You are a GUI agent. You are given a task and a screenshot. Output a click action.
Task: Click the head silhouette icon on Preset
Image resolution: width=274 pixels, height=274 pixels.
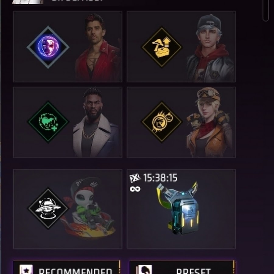point(145,270)
